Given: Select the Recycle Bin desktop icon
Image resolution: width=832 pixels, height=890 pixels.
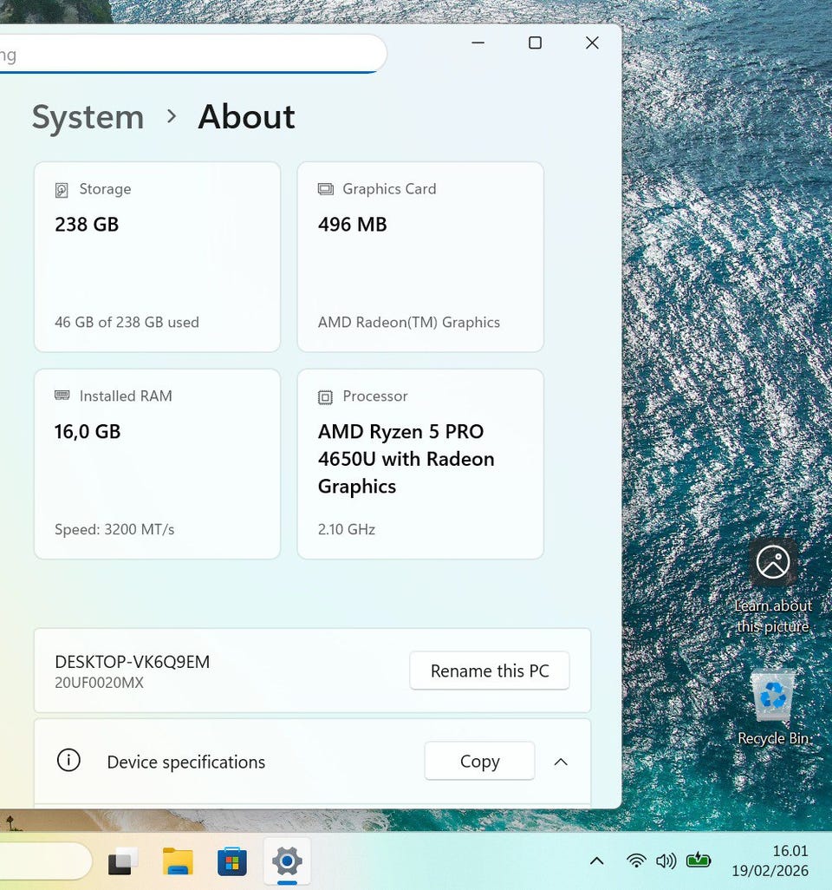Looking at the screenshot, I should click(x=772, y=707).
